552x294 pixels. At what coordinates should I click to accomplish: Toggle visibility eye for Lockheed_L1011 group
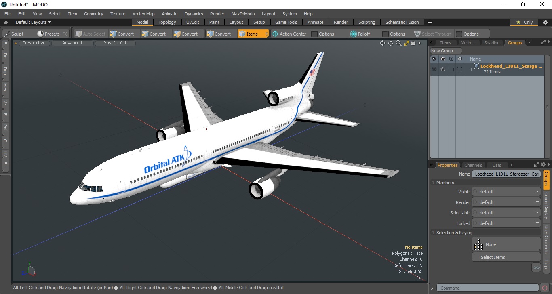pyautogui.click(x=434, y=69)
